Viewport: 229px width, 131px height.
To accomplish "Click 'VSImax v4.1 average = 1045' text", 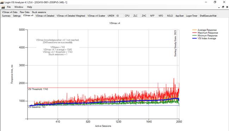I will point(58,50).
